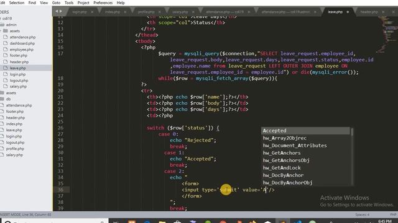This screenshot has height=223, width=398.
Task: Open index.php in sidebar
Action: 14,124
